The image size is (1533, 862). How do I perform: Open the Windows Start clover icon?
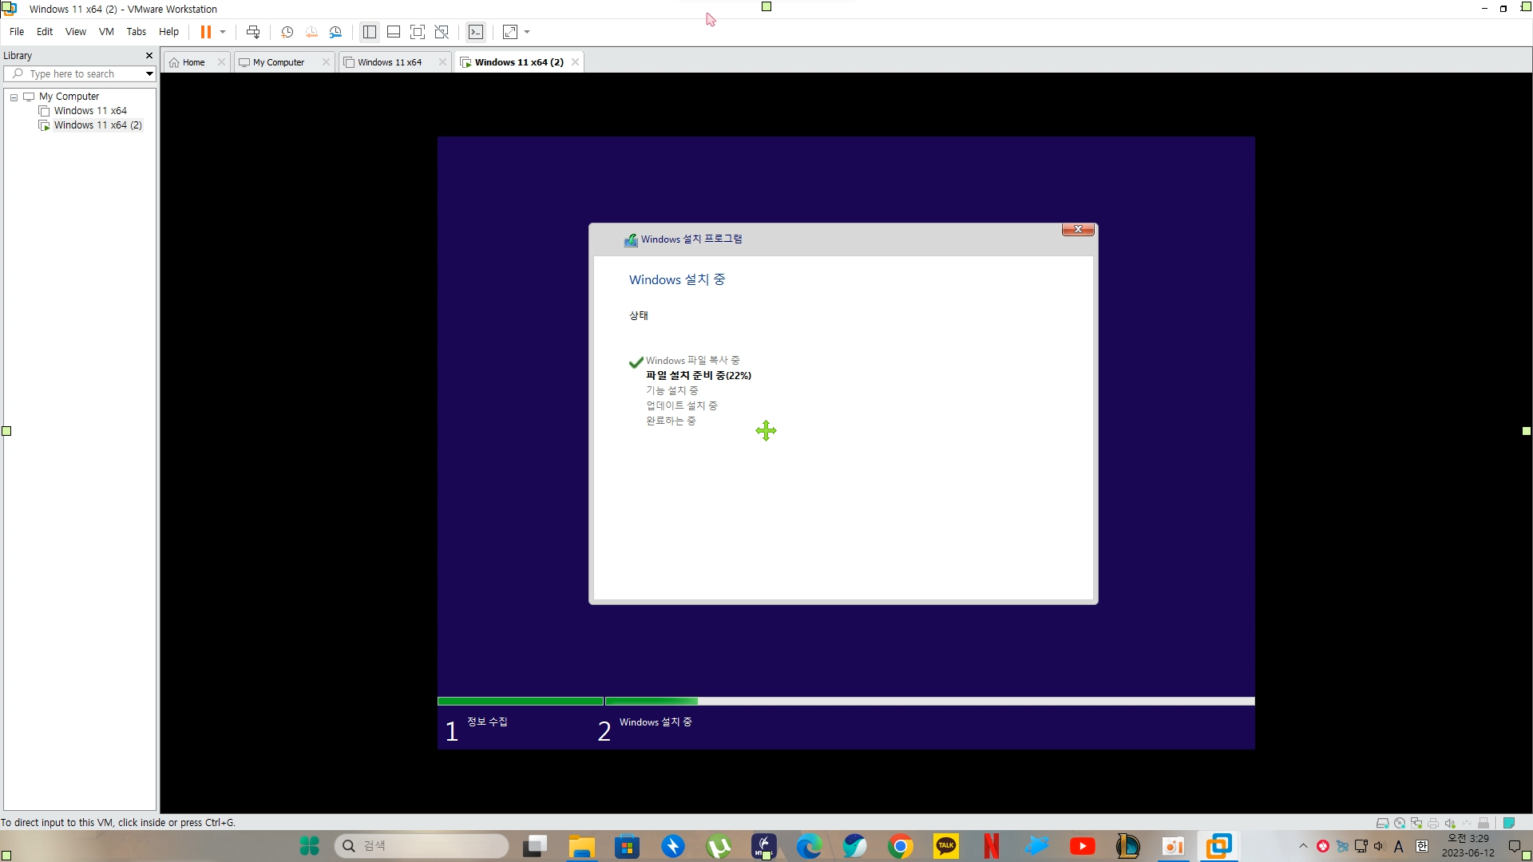(309, 846)
